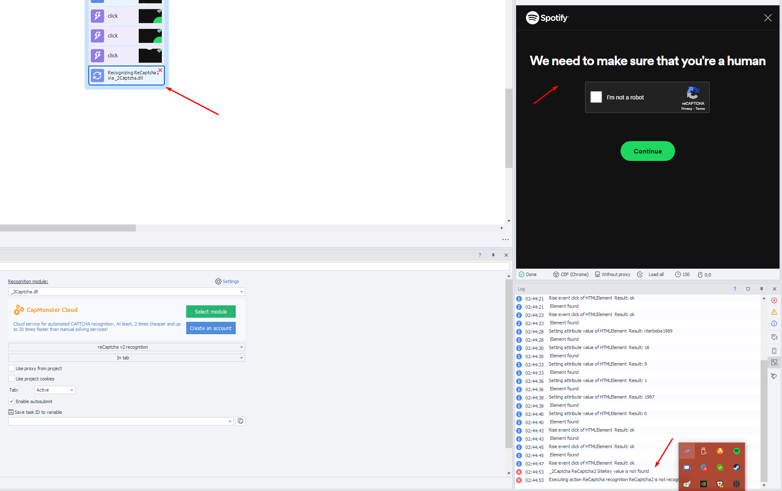
Task: Click the three-dots overflow below the project canvas
Action: pos(505,239)
